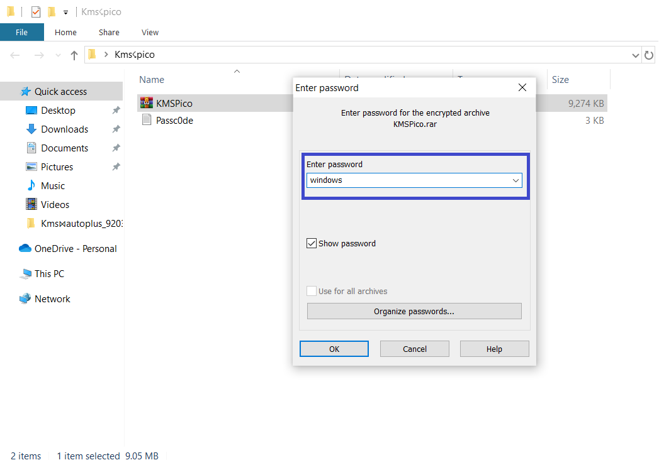Click the Forward navigation arrow
This screenshot has height=465, width=659.
click(x=39, y=55)
